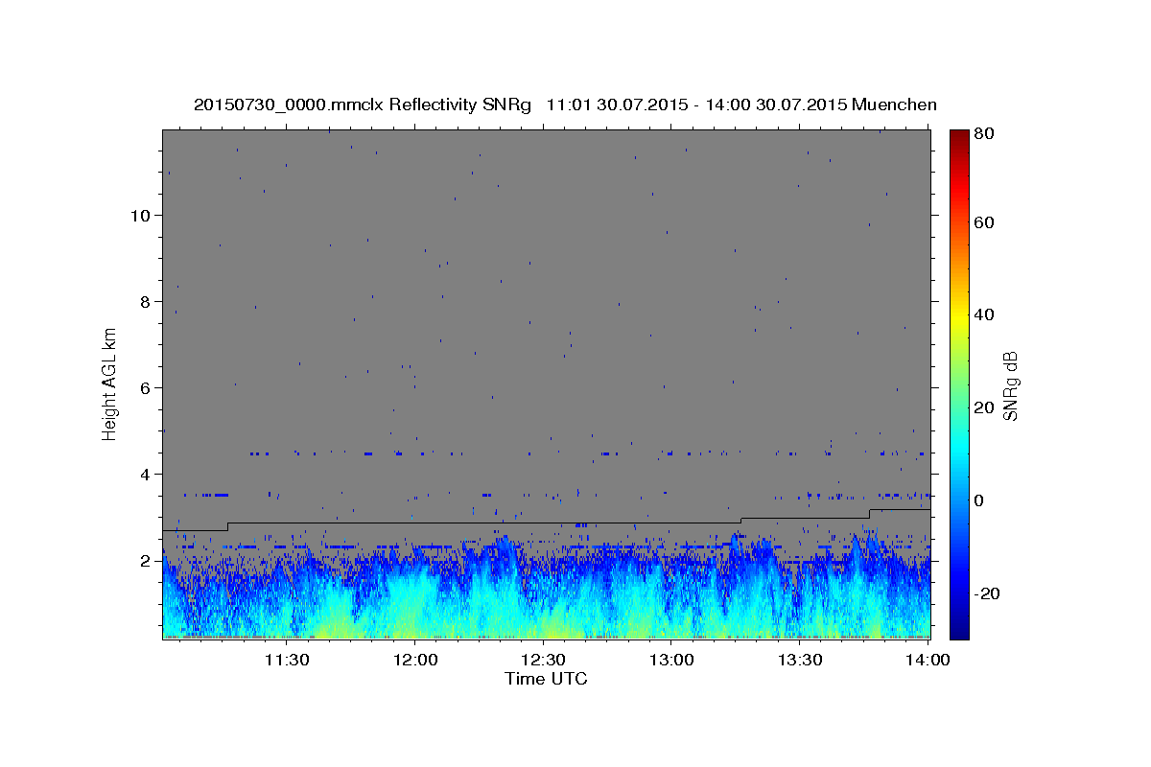Viewport: 1151px width, 767px height.
Task: Click the height tick label 8
Action: (x=144, y=302)
